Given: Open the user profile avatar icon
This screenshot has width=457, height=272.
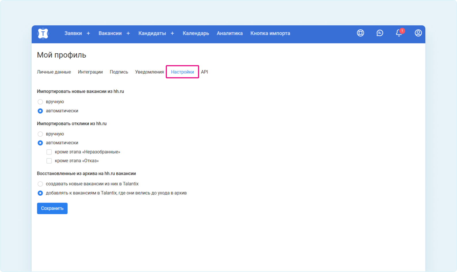Looking at the screenshot, I should (418, 33).
